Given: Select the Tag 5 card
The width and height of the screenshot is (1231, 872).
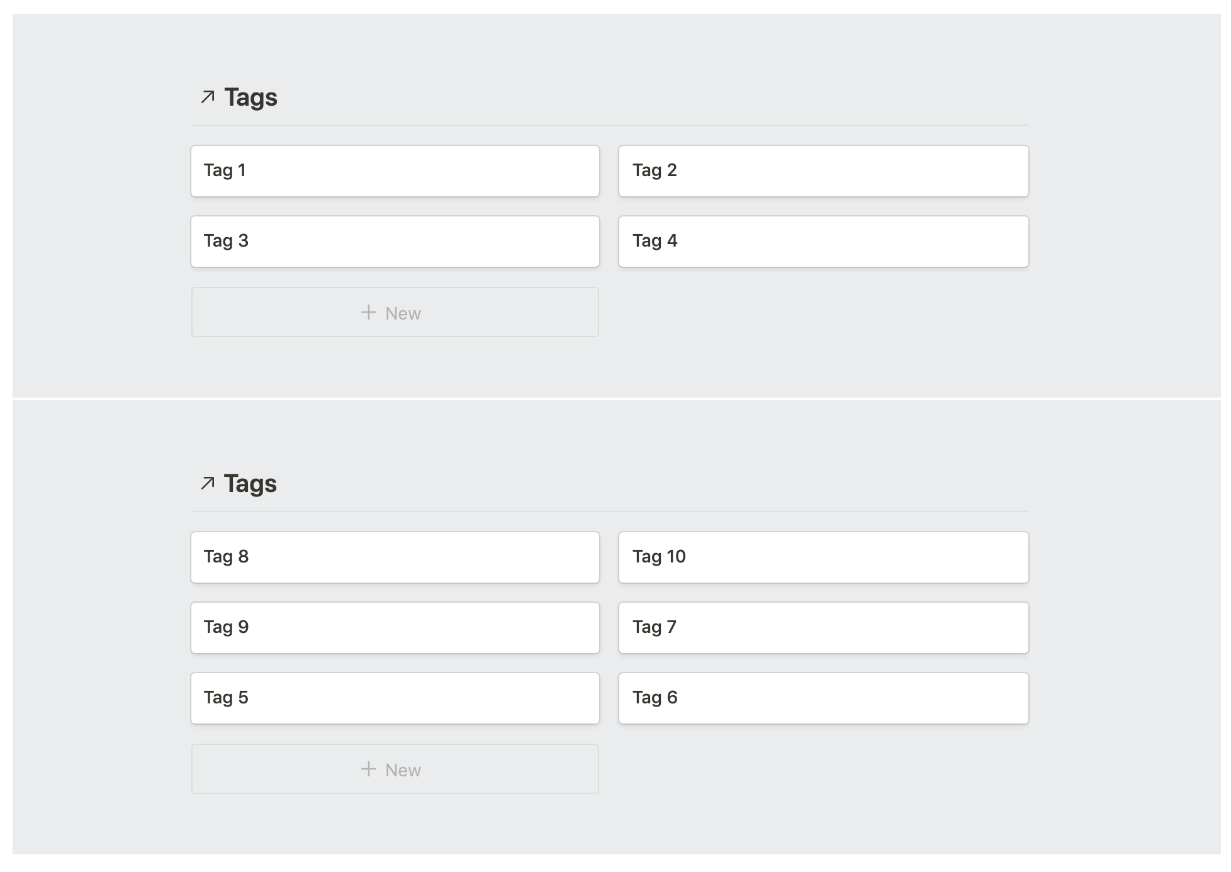Looking at the screenshot, I should click(395, 698).
